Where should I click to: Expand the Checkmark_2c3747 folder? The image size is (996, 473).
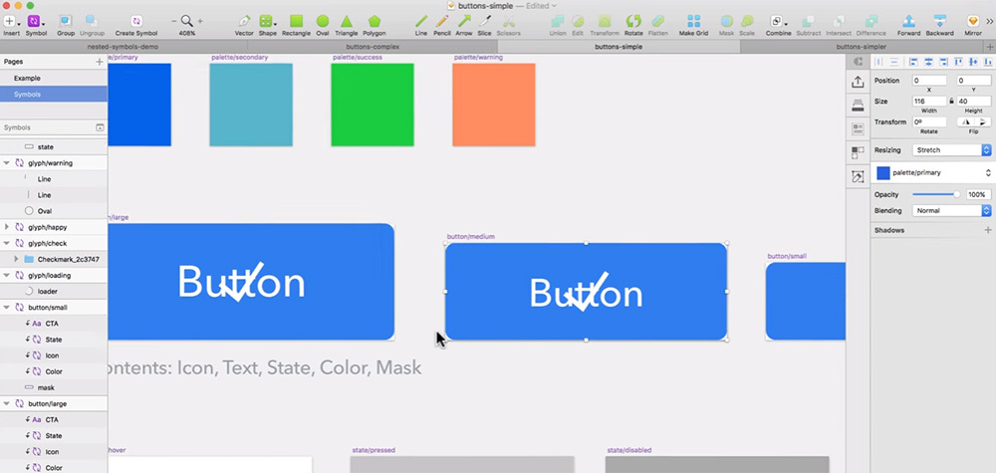[x=16, y=259]
